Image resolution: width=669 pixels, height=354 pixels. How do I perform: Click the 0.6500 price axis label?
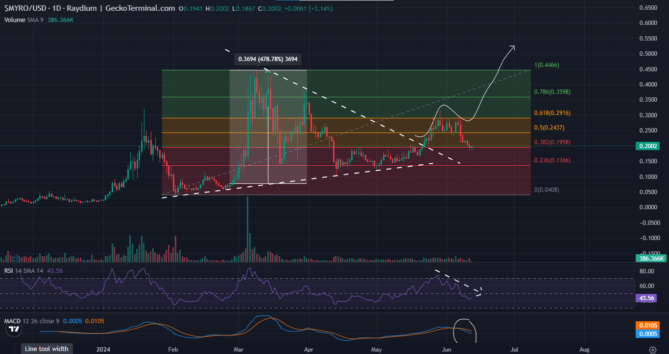tap(649, 8)
